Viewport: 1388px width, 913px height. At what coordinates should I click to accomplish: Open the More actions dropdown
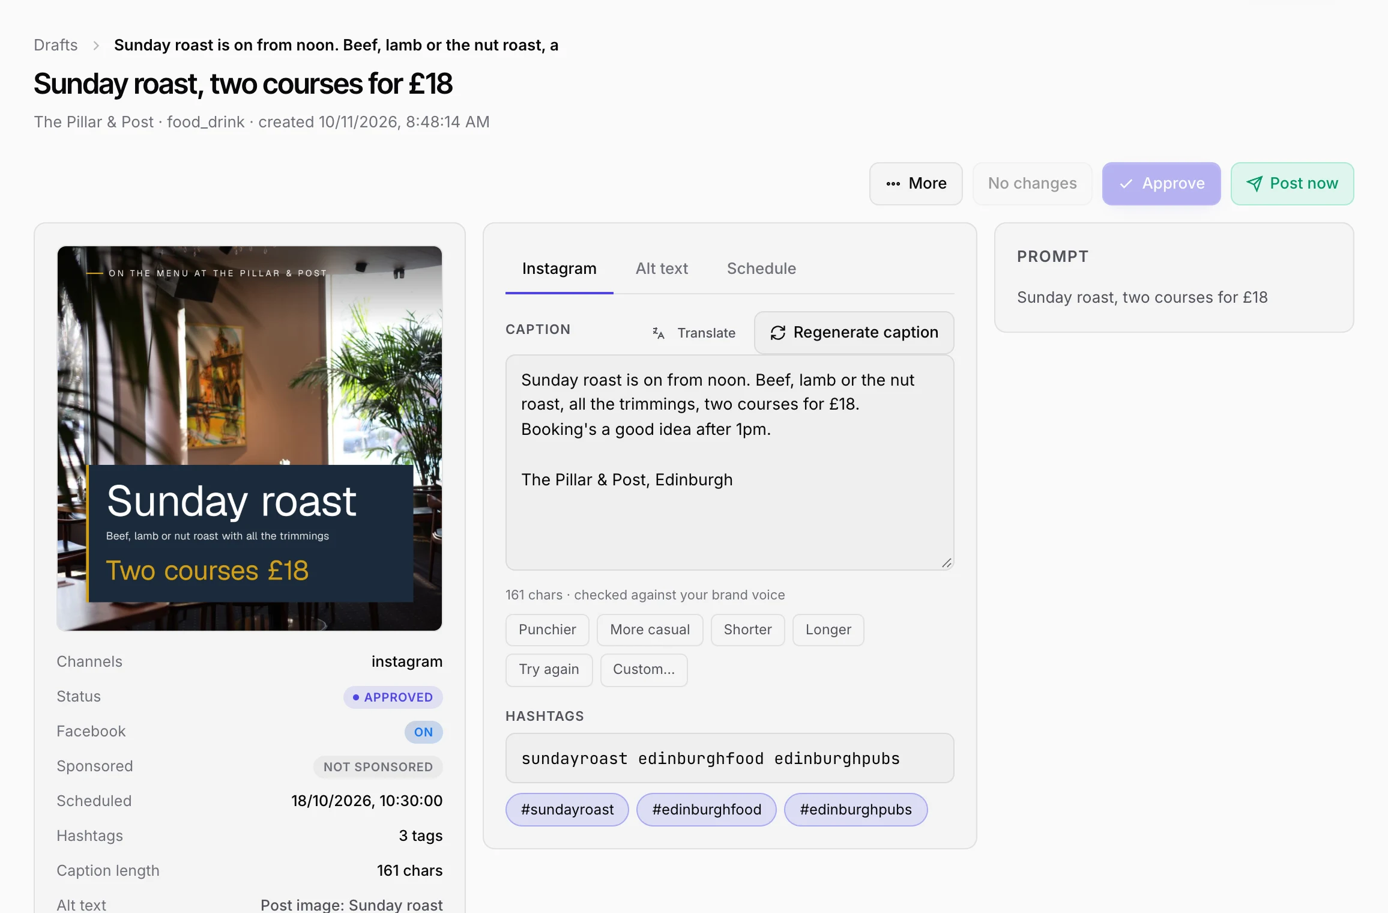[x=916, y=184]
